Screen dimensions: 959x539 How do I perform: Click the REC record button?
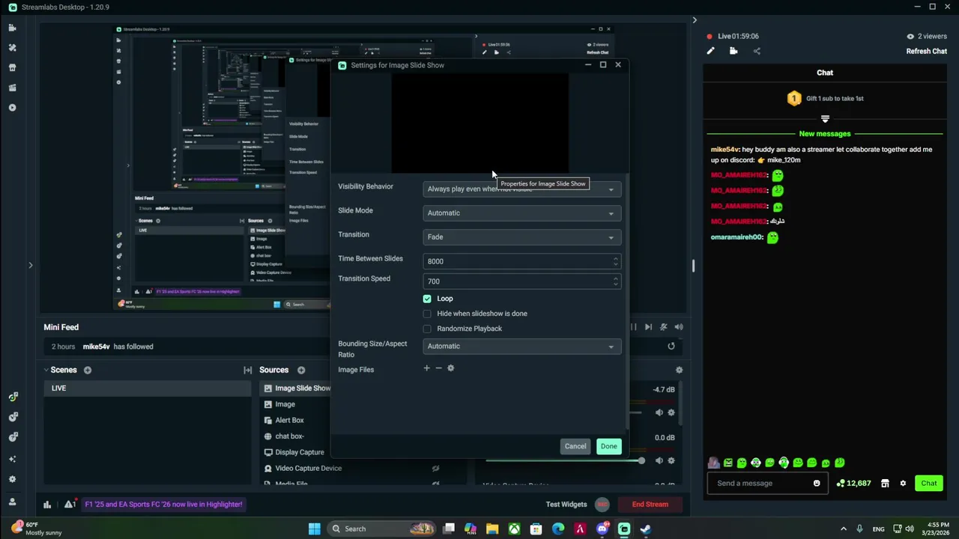[x=602, y=505]
